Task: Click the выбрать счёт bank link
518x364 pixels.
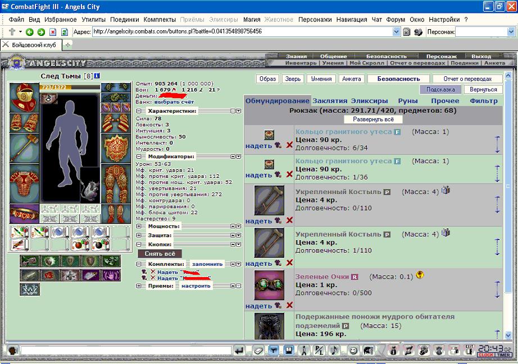Action: [x=174, y=102]
